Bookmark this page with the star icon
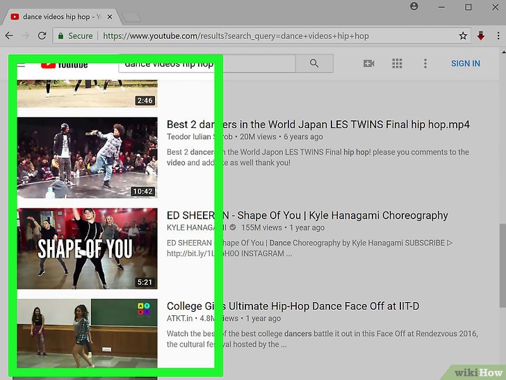The height and width of the screenshot is (380, 506). [x=463, y=35]
